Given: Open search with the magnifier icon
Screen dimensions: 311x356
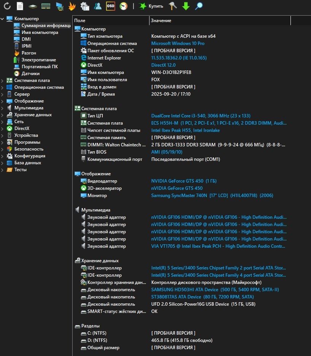Looking at the screenshot, I should pyautogui.click(x=198, y=6).
